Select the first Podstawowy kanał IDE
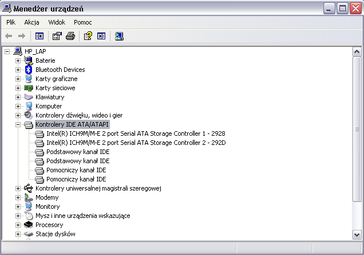Screen dimensions: 364x255 point(78,152)
